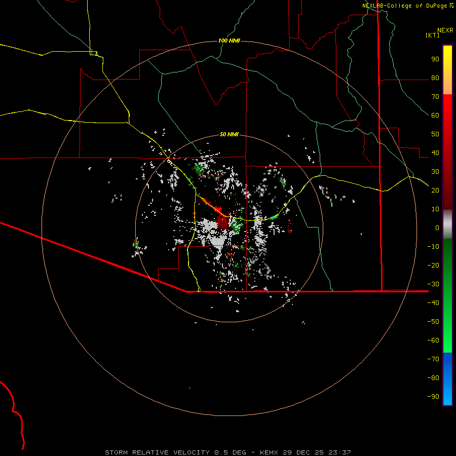Click the 90 value on velocity scale
The height and width of the screenshot is (456, 456).
(x=435, y=59)
